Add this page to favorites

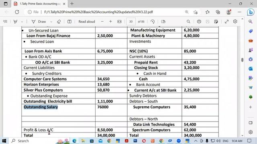(x=196, y=12)
